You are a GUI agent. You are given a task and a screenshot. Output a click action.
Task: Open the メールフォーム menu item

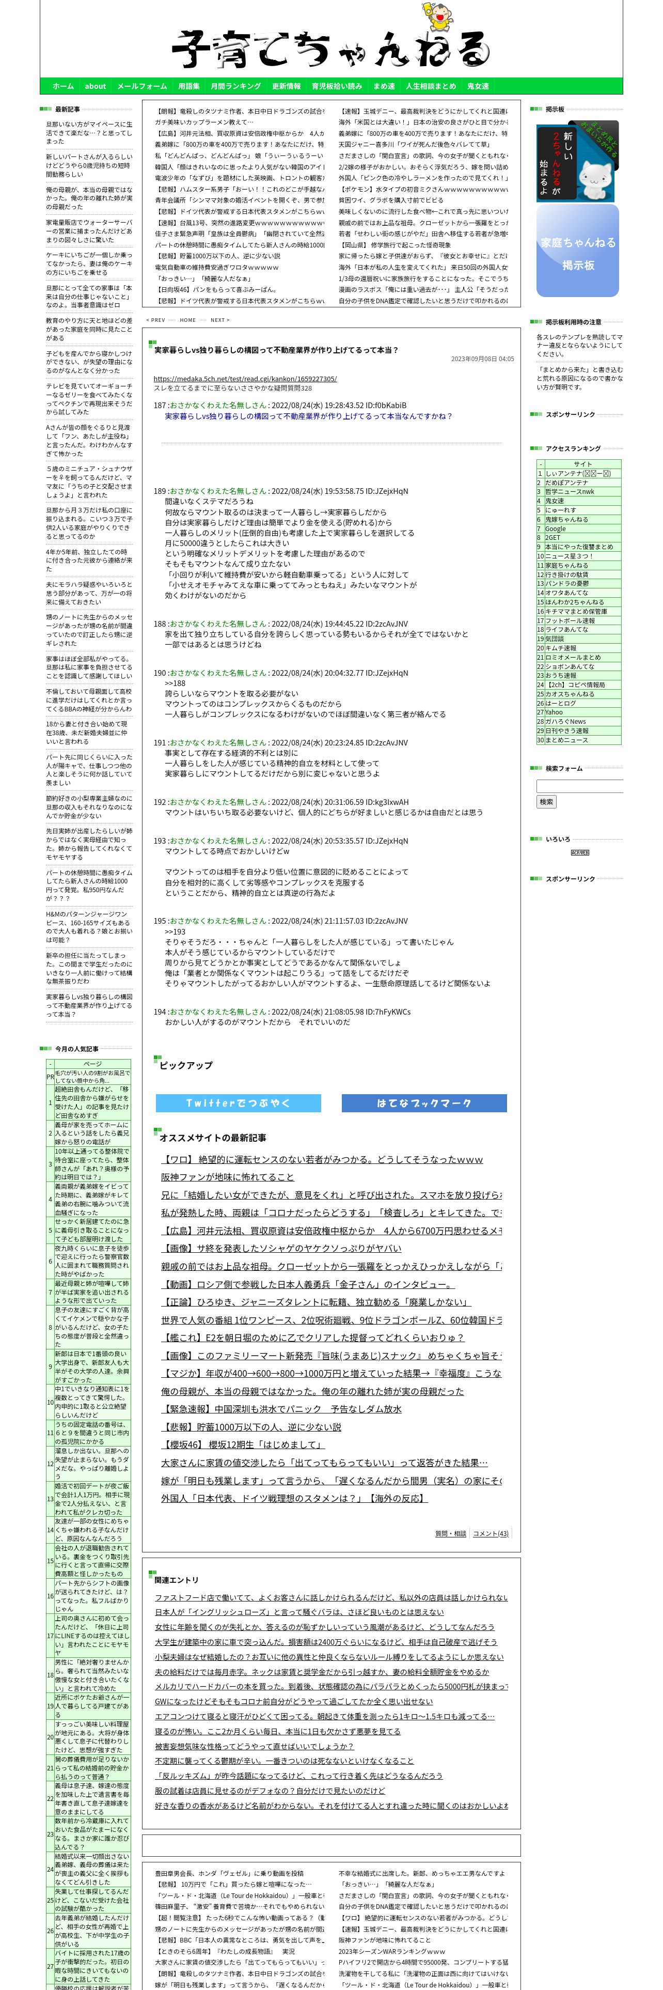click(x=142, y=86)
